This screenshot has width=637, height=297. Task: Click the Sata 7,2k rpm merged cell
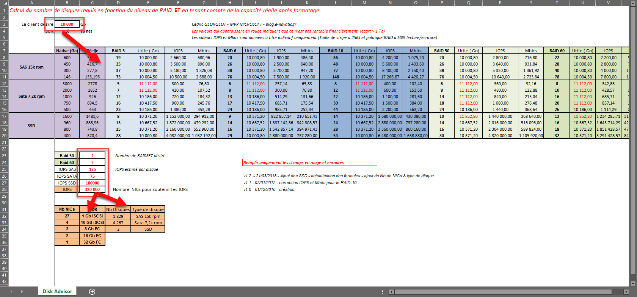coord(31,96)
